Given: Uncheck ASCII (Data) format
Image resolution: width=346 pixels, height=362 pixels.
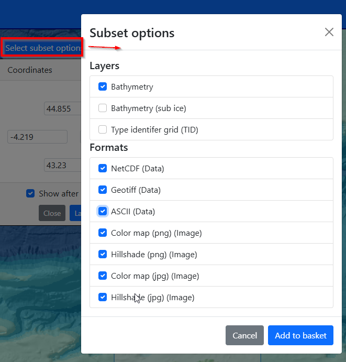Looking at the screenshot, I should [x=103, y=212].
